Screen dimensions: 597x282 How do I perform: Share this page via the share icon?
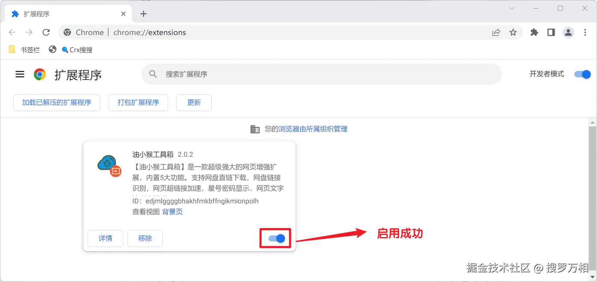[x=496, y=32]
